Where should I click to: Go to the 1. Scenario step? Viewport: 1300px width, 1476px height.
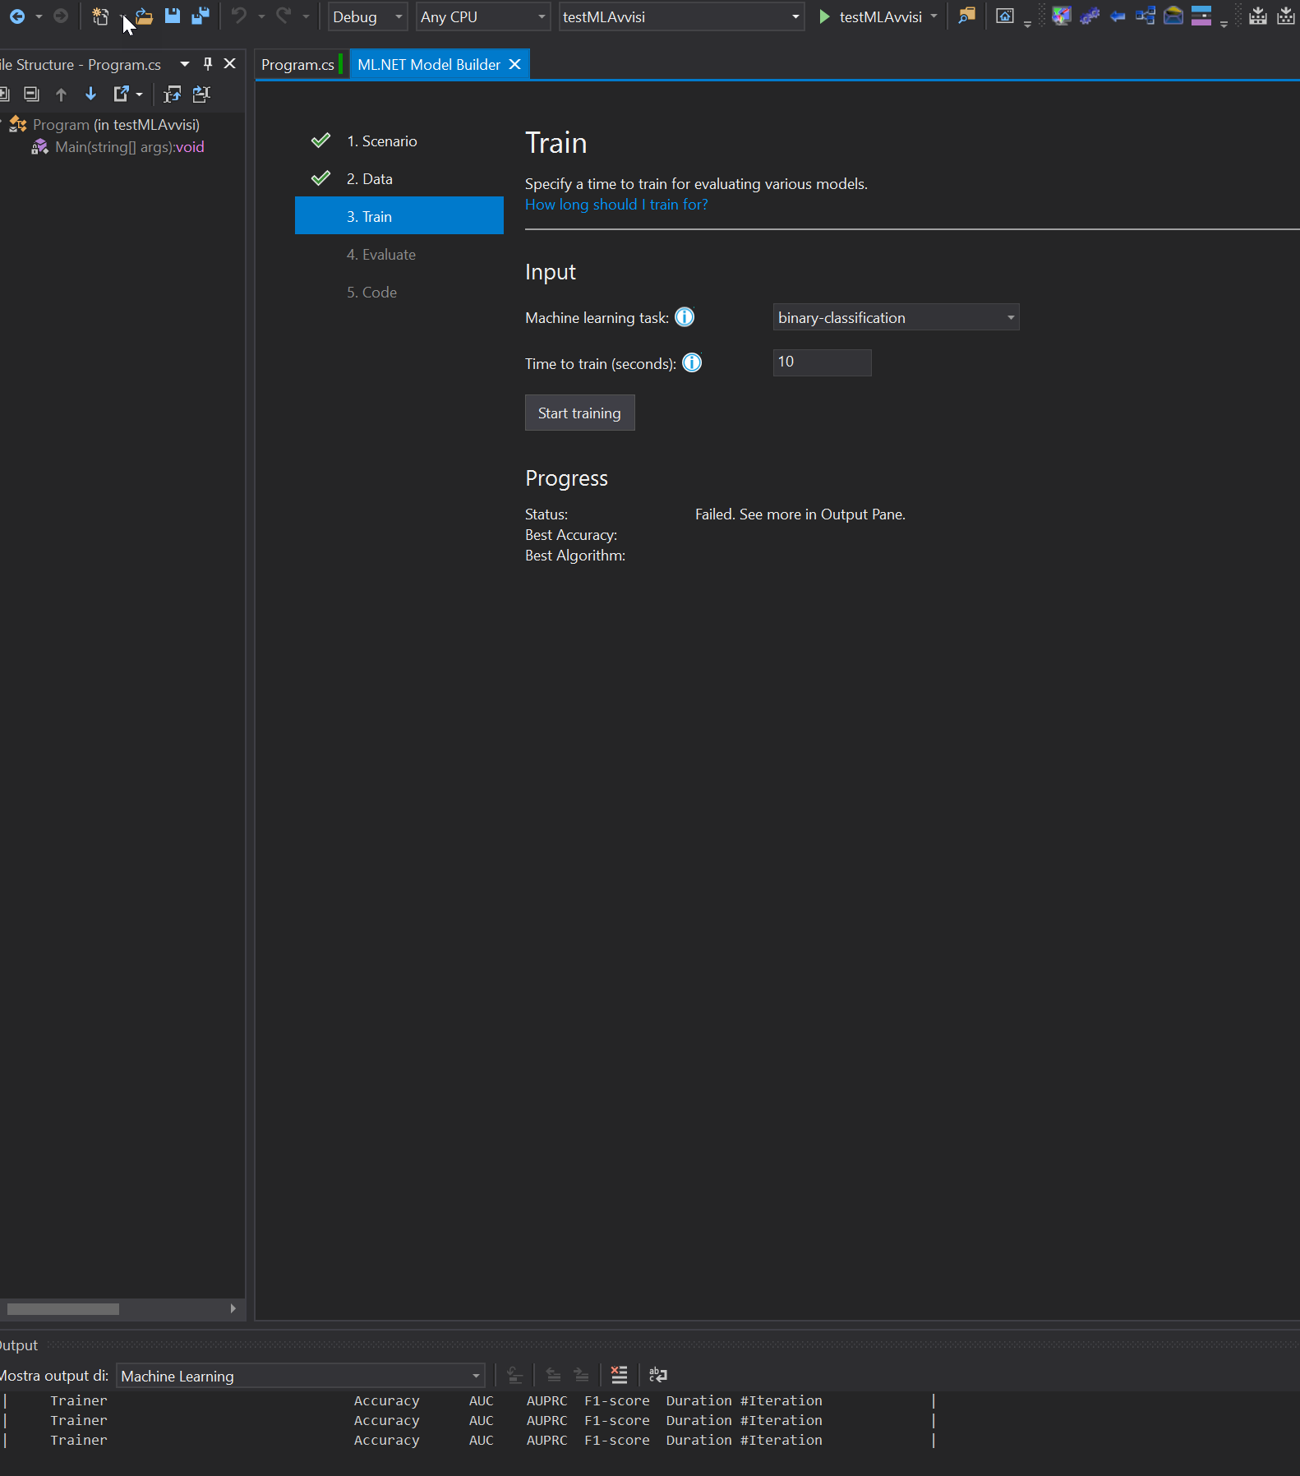pyautogui.click(x=382, y=141)
